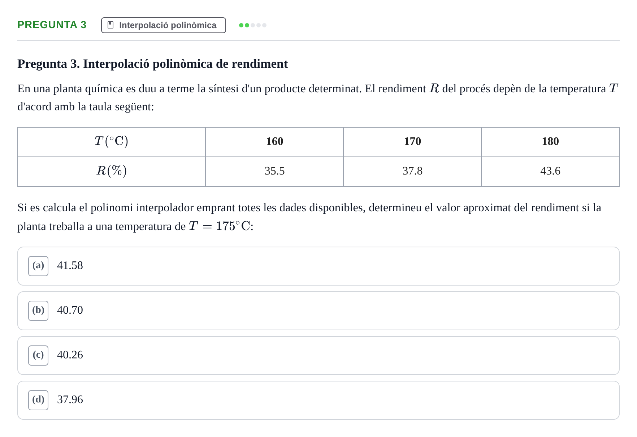637x437 pixels.
Task: Click the T = 175°C expression
Action: 220,226
